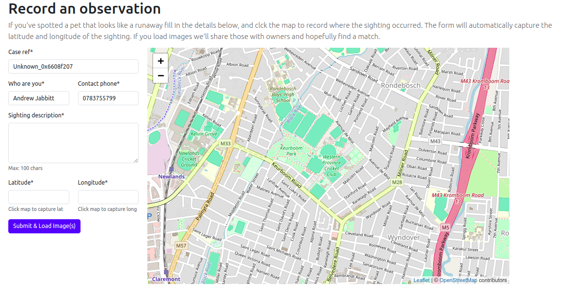Zoom in on the map
The image size is (564, 285).
(x=161, y=61)
